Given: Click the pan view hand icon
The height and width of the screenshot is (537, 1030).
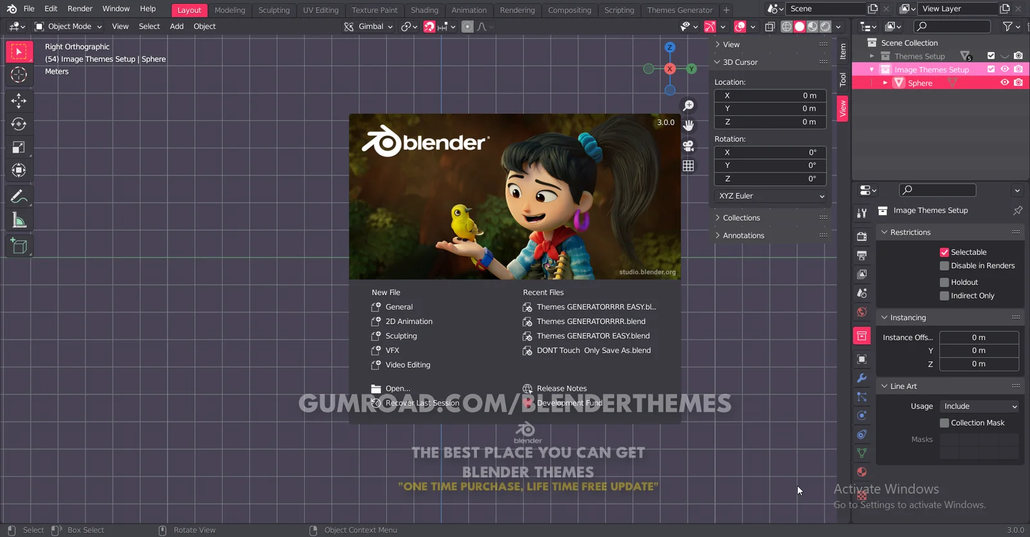Looking at the screenshot, I should 688,126.
